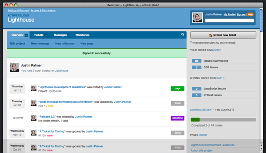Click the search magnifier icon in navigation bar

[x=183, y=35]
